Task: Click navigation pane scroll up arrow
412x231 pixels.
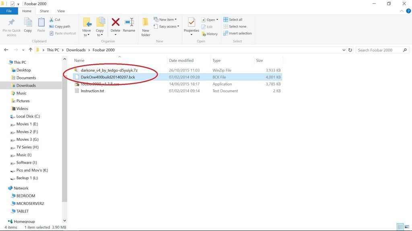Action: pos(65,59)
